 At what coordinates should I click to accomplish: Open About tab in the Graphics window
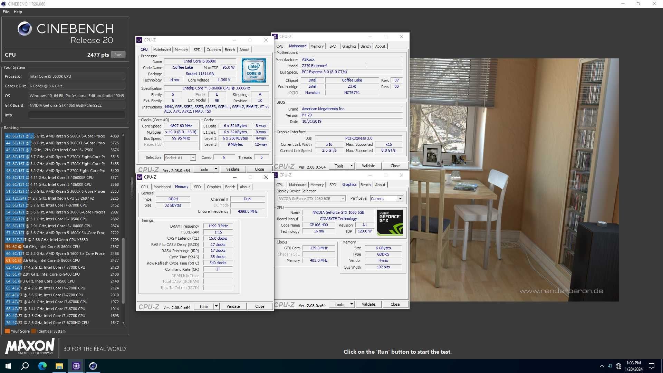click(x=380, y=185)
